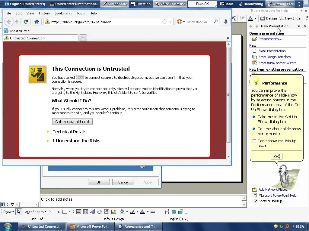Open the AutoShapes dropdown menu
This screenshot has height=231, width=309.
[36, 212]
